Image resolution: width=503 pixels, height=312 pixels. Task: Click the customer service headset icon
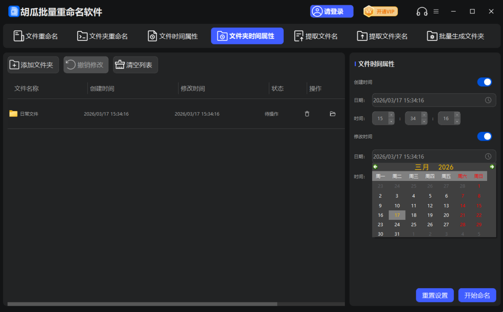click(422, 12)
